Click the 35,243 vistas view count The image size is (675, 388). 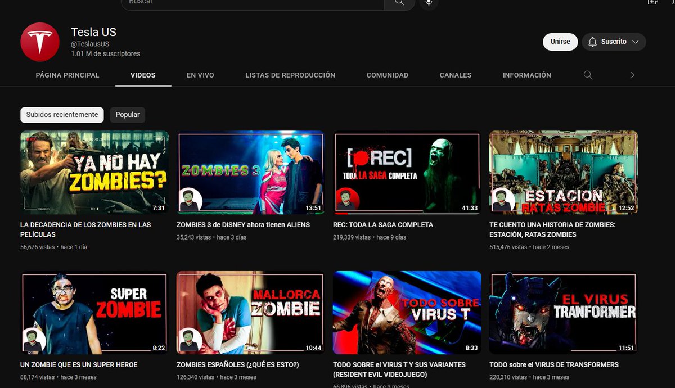[x=193, y=237]
